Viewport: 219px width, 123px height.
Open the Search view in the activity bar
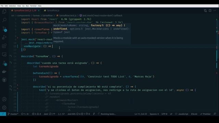pos(4,20)
